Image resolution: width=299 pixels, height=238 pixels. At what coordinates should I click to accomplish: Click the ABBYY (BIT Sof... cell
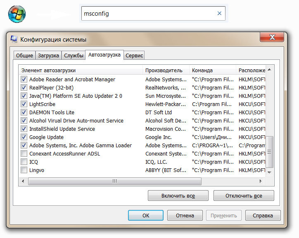tap(166, 170)
